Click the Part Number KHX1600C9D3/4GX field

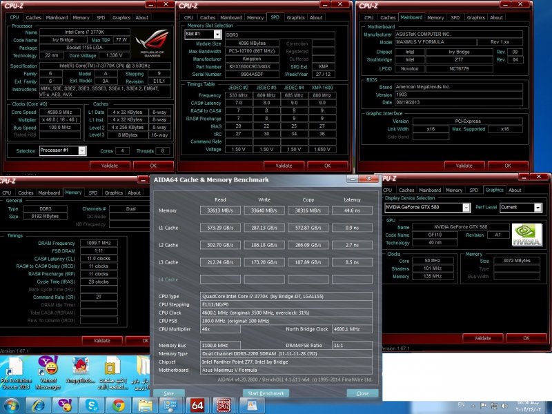click(252, 66)
